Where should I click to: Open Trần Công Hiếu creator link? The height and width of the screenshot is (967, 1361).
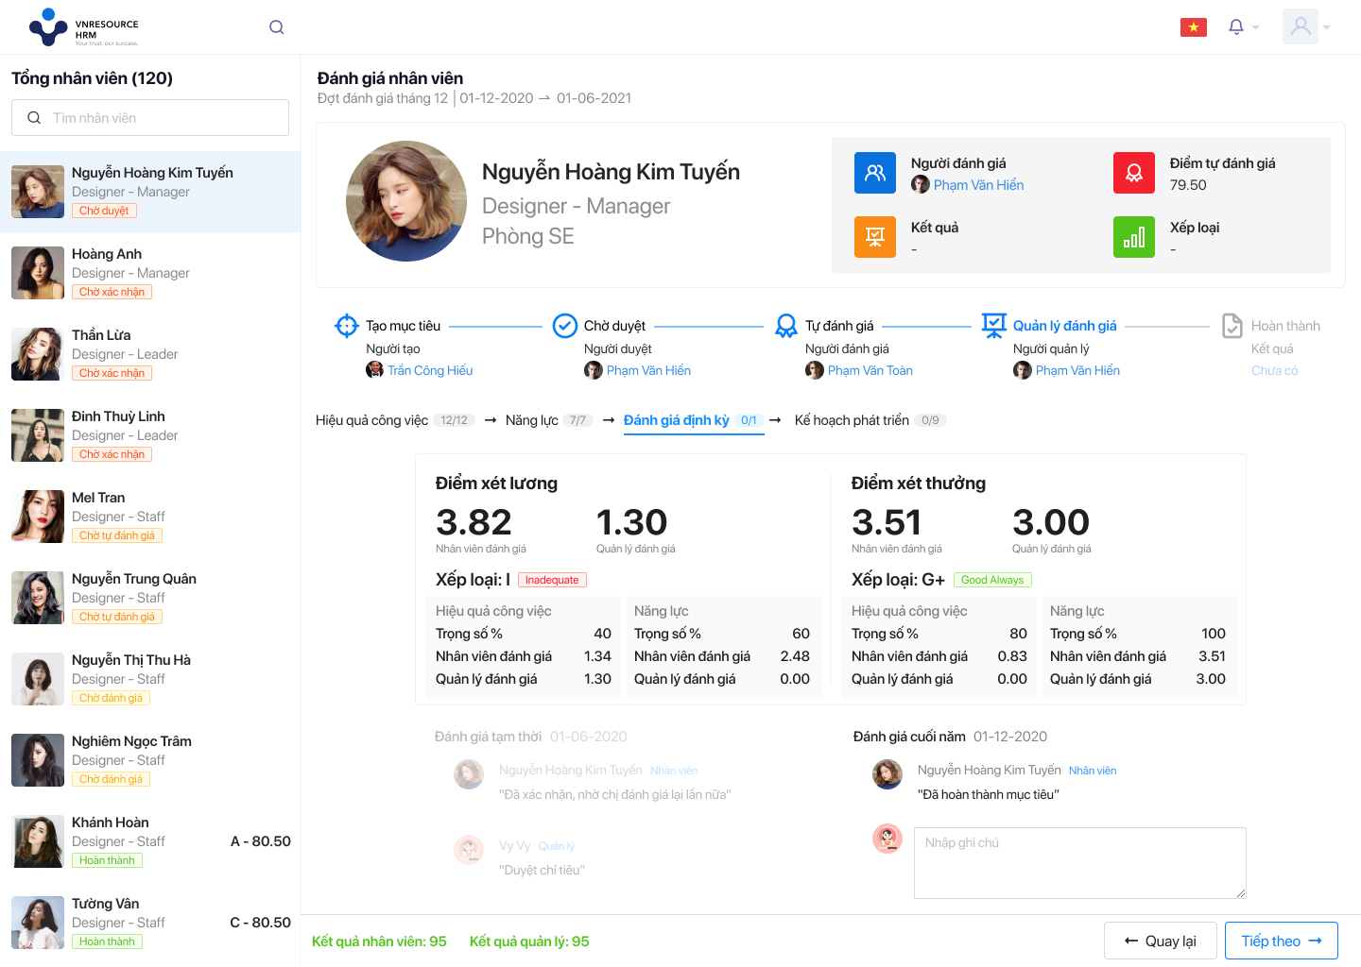(x=430, y=370)
